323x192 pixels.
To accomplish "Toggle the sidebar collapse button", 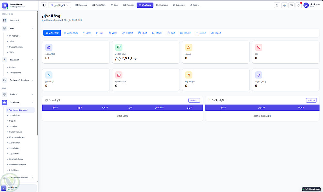I will (44, 5).
